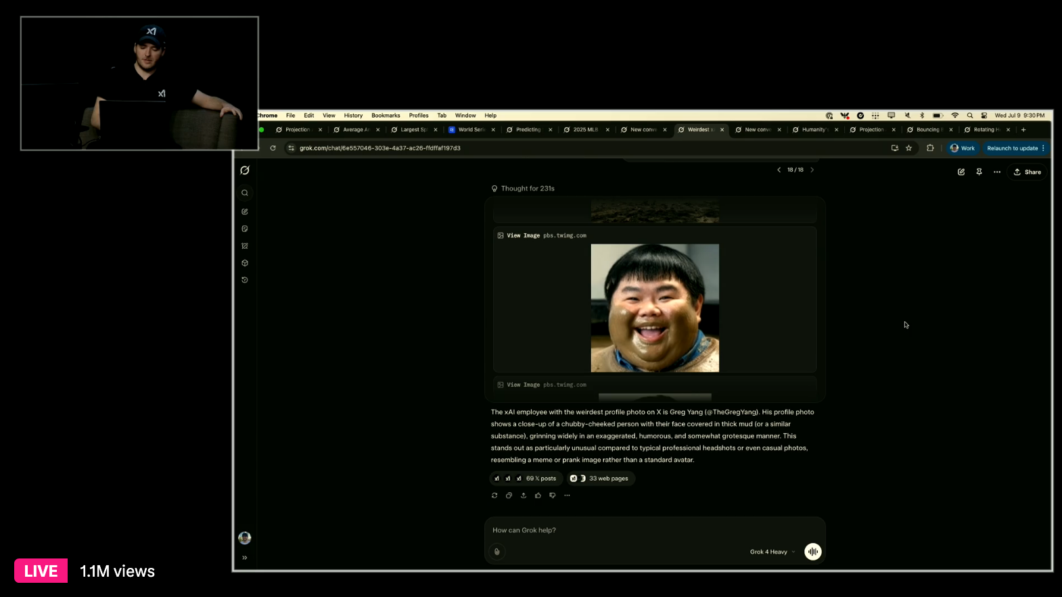Open Tasks alarm-clock icon in sidebar

click(x=245, y=246)
